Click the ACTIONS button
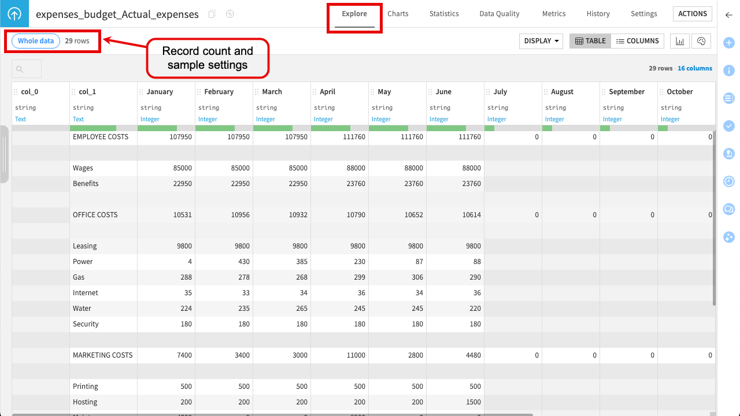The image size is (740, 416). tap(692, 13)
